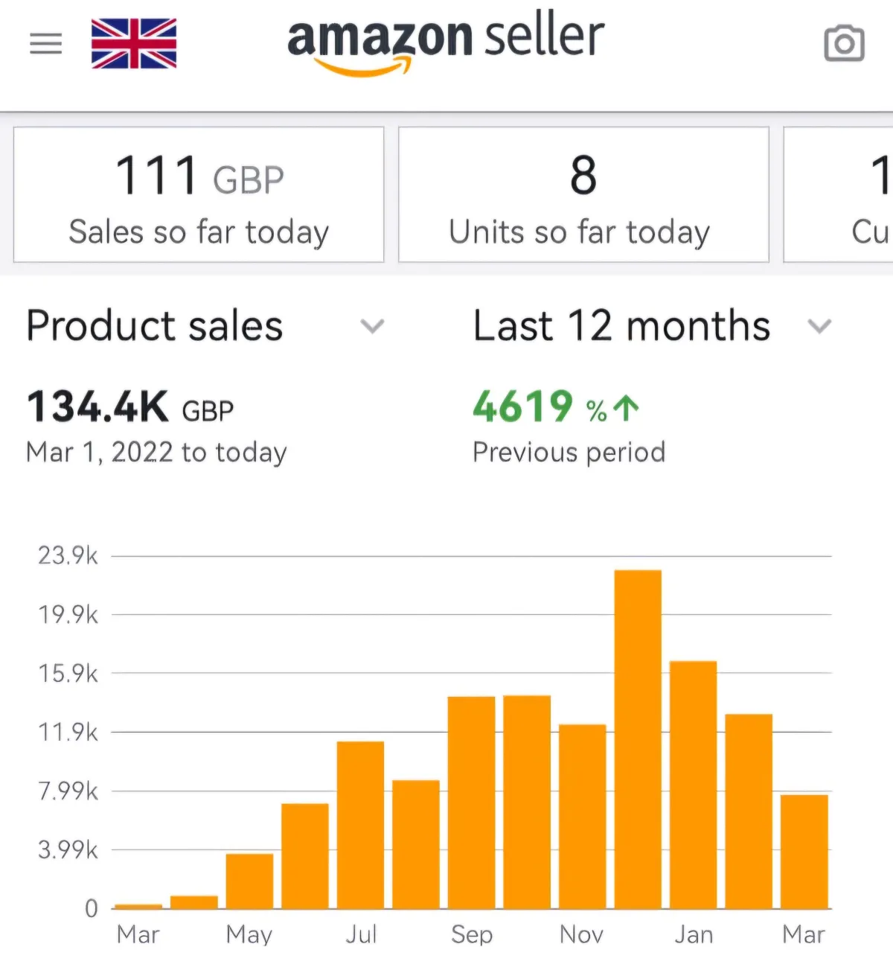Select the January sales bar
The width and height of the screenshot is (893, 973).
(x=693, y=784)
